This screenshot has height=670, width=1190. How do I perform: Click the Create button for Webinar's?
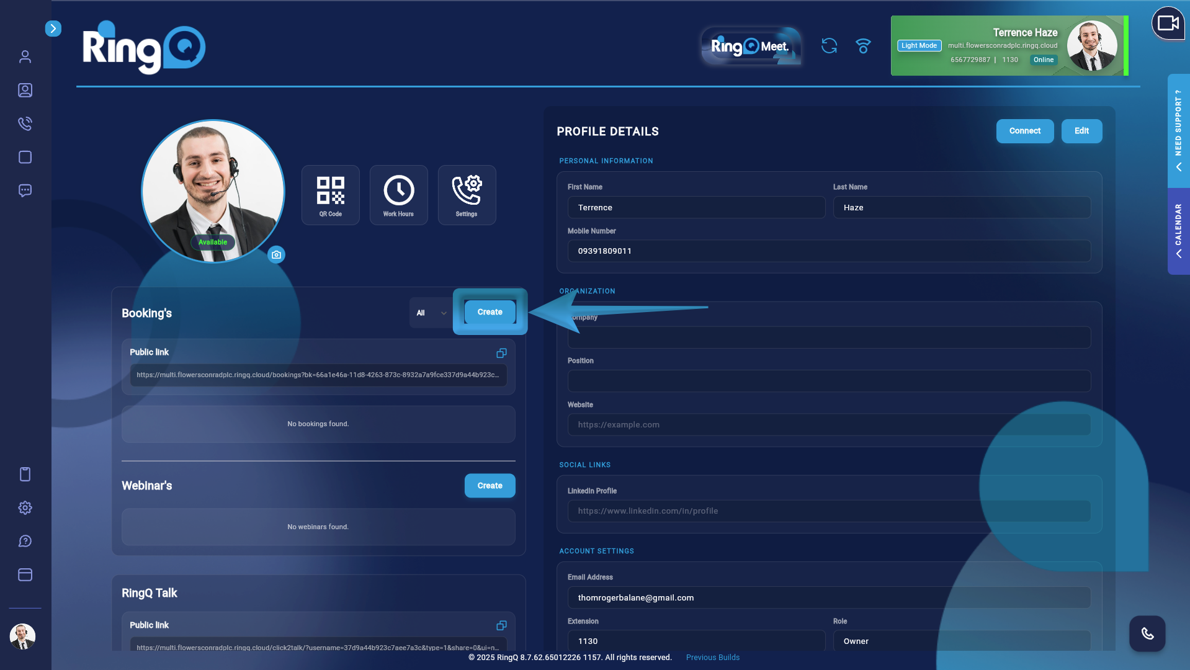(x=490, y=486)
